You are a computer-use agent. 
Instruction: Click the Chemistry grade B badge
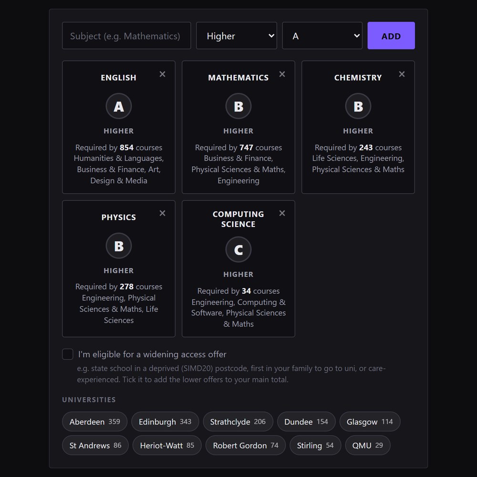[358, 106]
